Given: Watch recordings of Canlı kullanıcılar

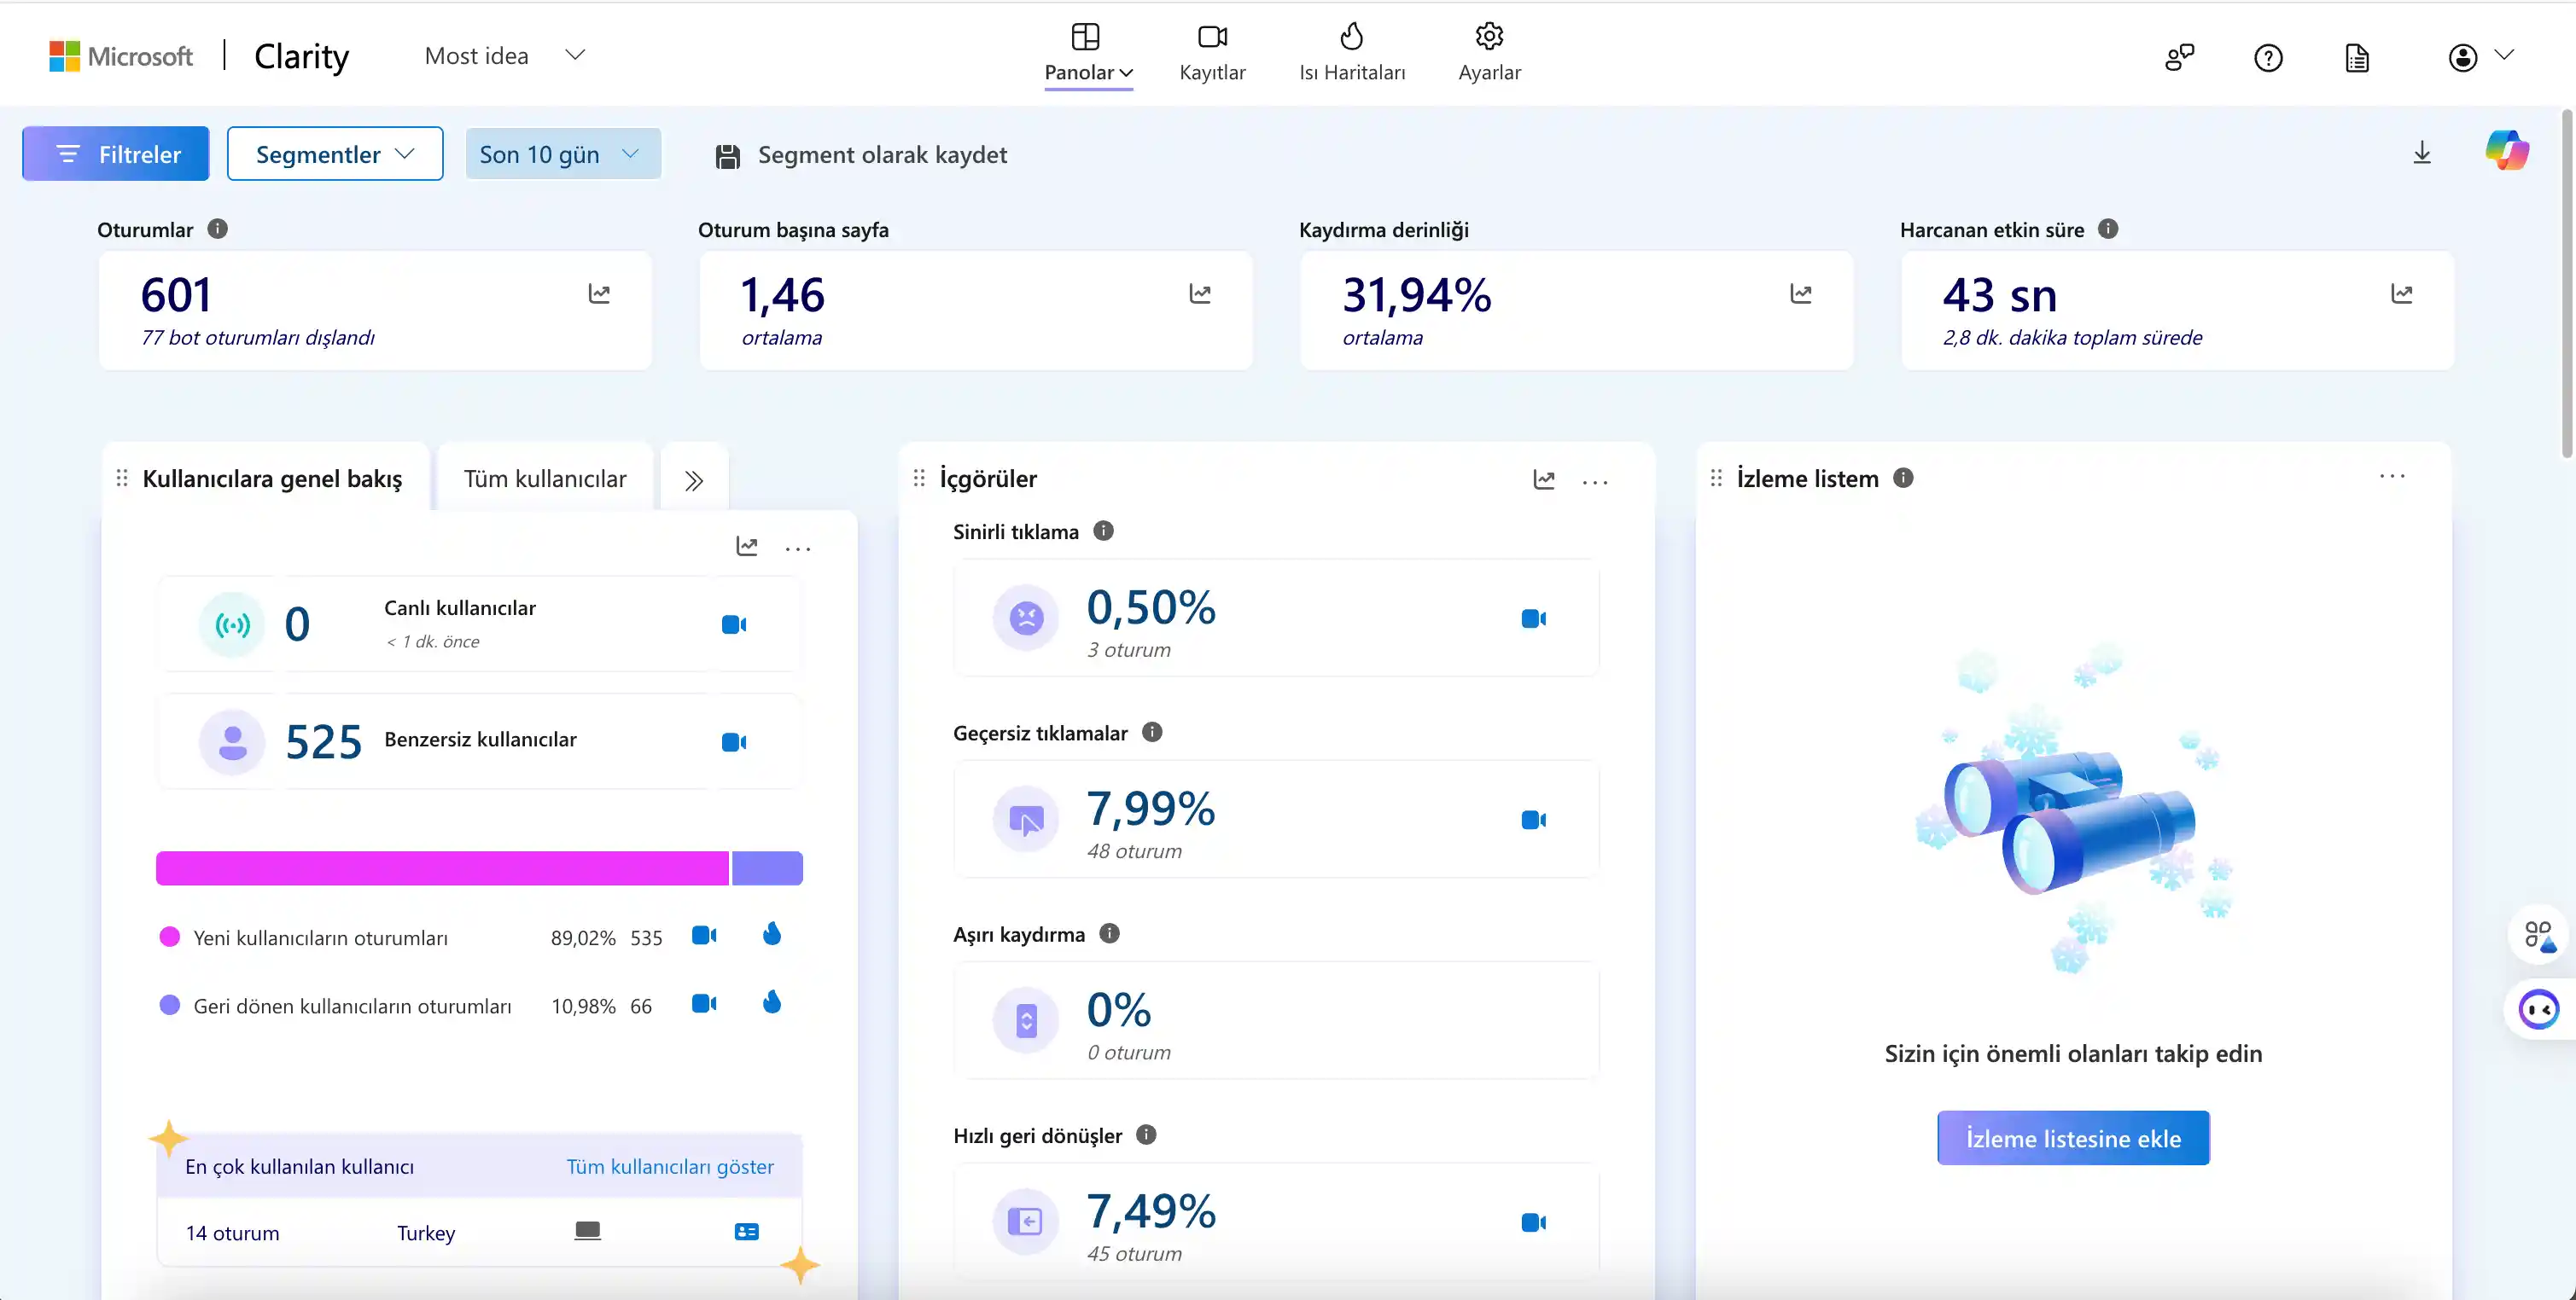Looking at the screenshot, I should (x=734, y=624).
